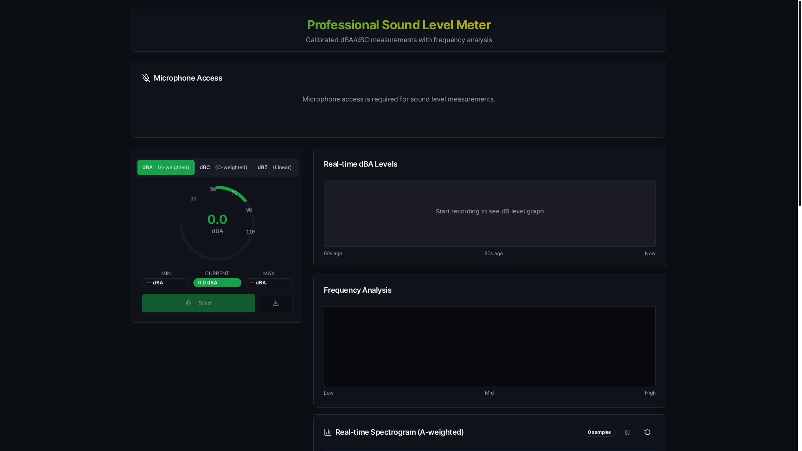The height and width of the screenshot is (451, 802).
Task: Click the 'Calibrated dBA/dBC measurements' subtitle
Action: click(x=399, y=40)
